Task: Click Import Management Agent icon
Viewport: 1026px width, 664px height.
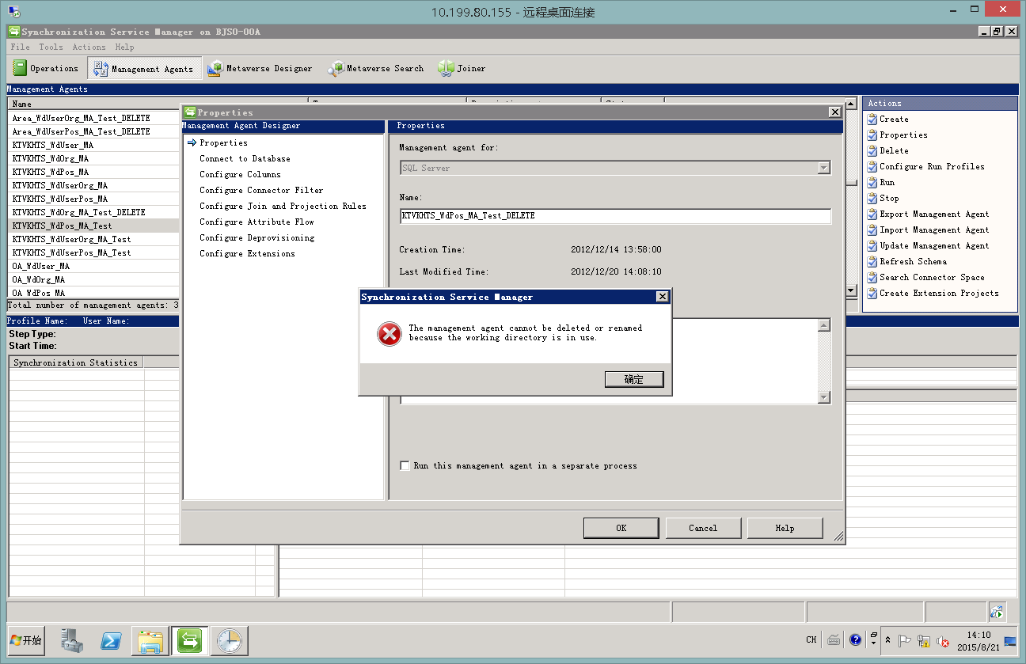Action: click(x=872, y=230)
